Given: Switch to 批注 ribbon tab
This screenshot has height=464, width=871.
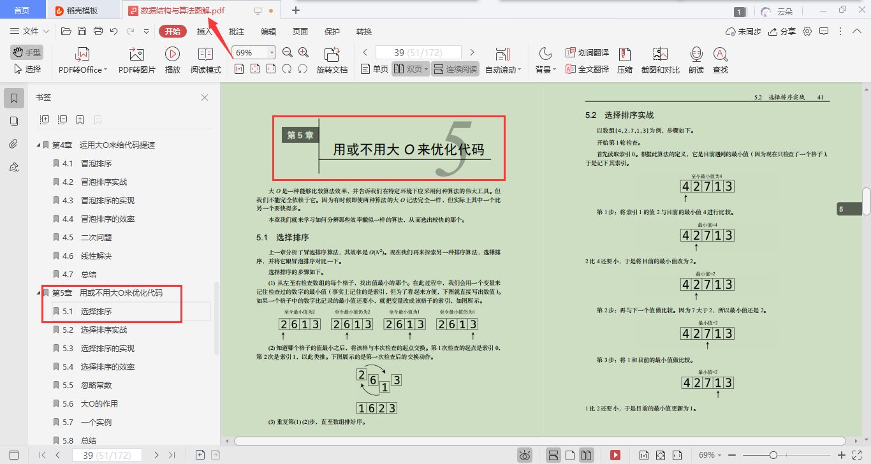Looking at the screenshot, I should [x=237, y=31].
